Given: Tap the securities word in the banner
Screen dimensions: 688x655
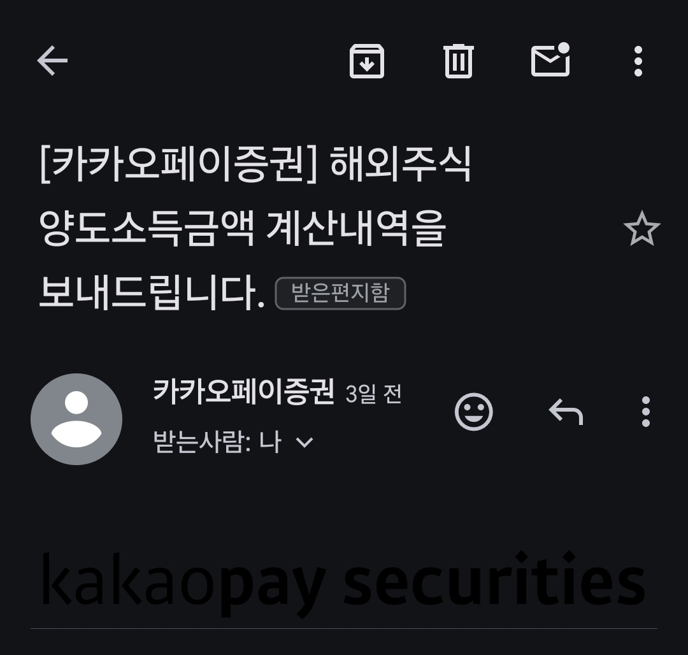Looking at the screenshot, I should 494,579.
